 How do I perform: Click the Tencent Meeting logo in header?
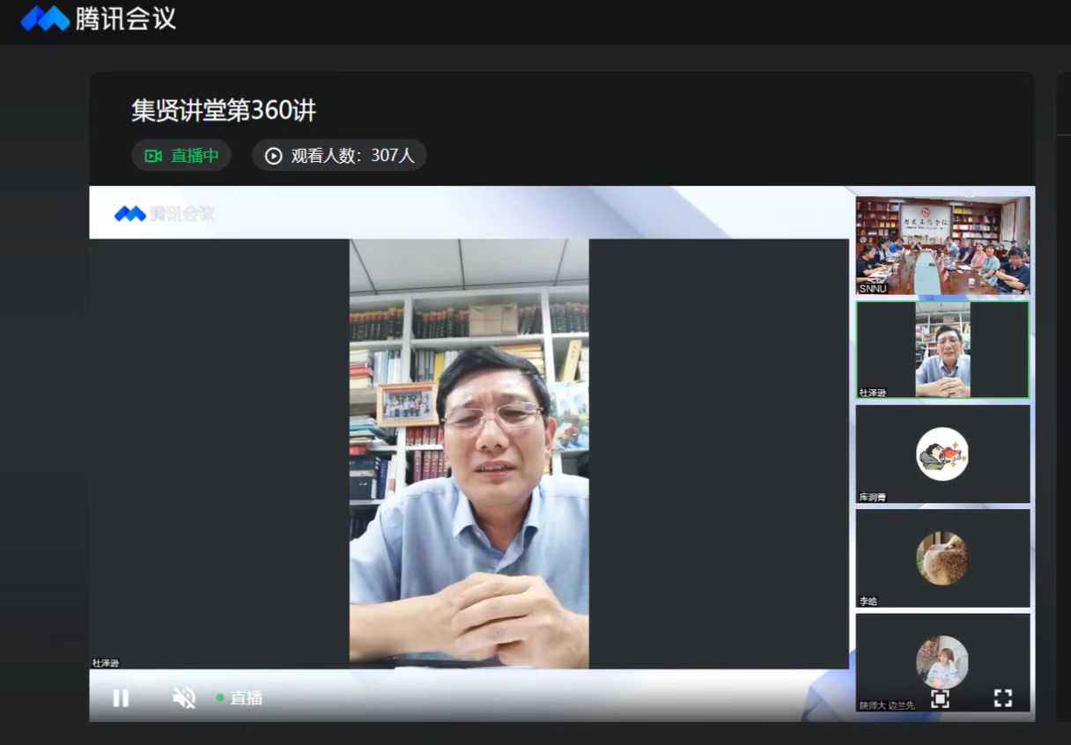click(x=99, y=18)
